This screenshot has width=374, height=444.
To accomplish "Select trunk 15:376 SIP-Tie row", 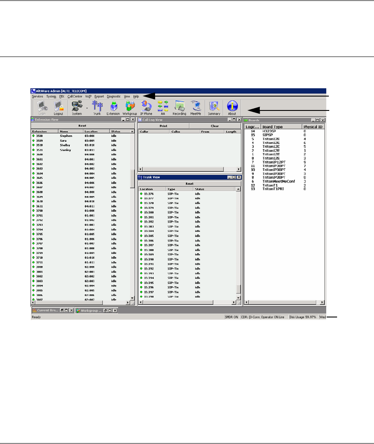I will point(187,194).
